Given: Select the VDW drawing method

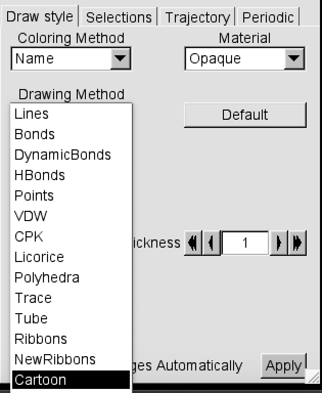Looking at the screenshot, I should [31, 216].
